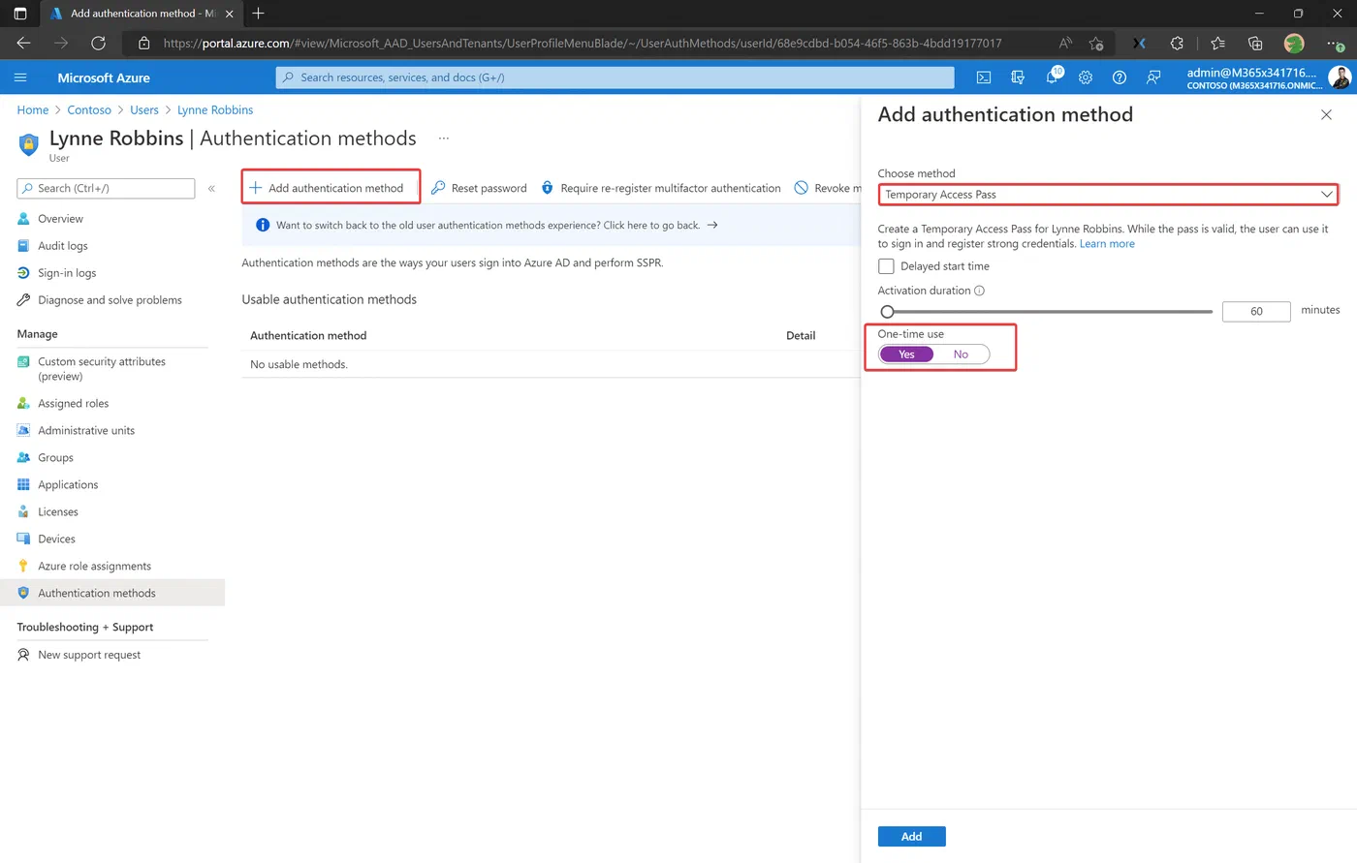Set One-time use to Yes
The image size is (1357, 863).
click(x=906, y=354)
